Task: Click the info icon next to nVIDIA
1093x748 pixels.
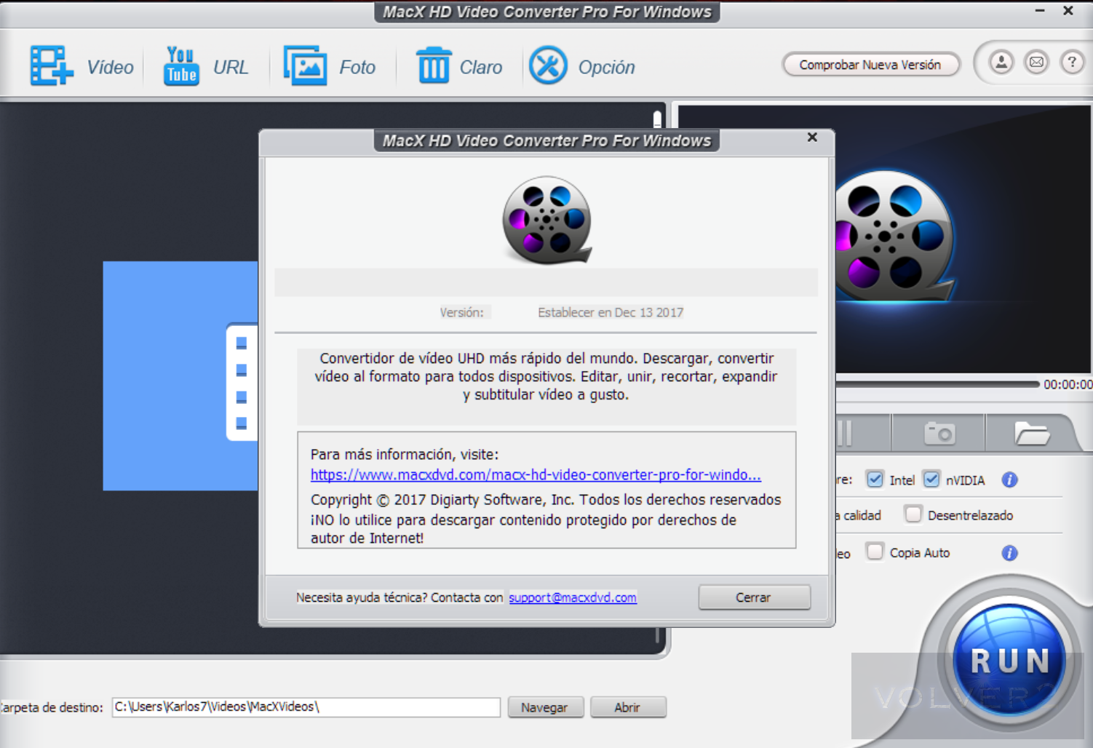Action: (1009, 480)
